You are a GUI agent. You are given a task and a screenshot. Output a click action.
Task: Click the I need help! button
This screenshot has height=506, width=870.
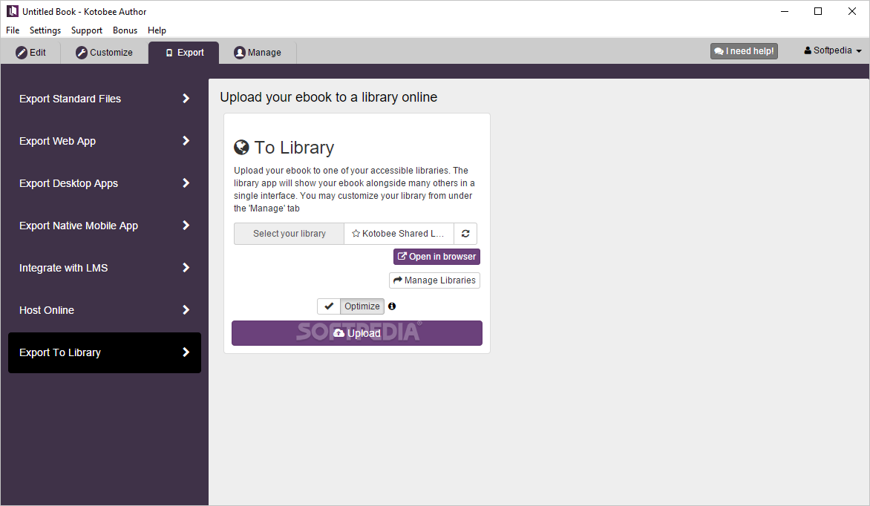744,51
